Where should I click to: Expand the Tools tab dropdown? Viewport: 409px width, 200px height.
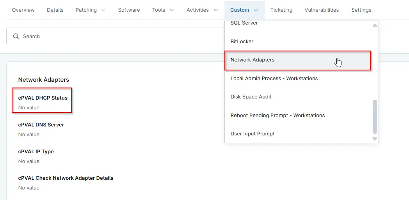click(163, 10)
